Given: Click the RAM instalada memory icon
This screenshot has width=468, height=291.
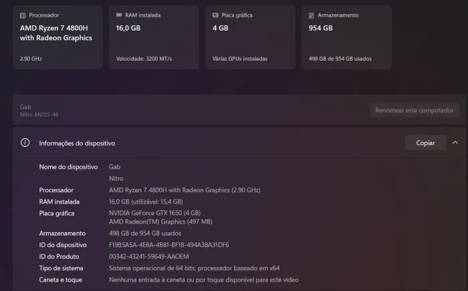Looking at the screenshot, I should (119, 15).
